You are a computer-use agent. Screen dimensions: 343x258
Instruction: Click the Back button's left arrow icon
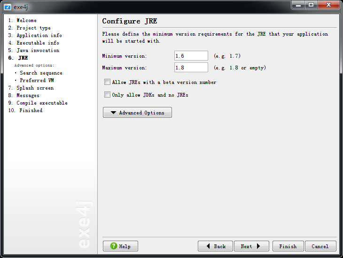(208, 246)
